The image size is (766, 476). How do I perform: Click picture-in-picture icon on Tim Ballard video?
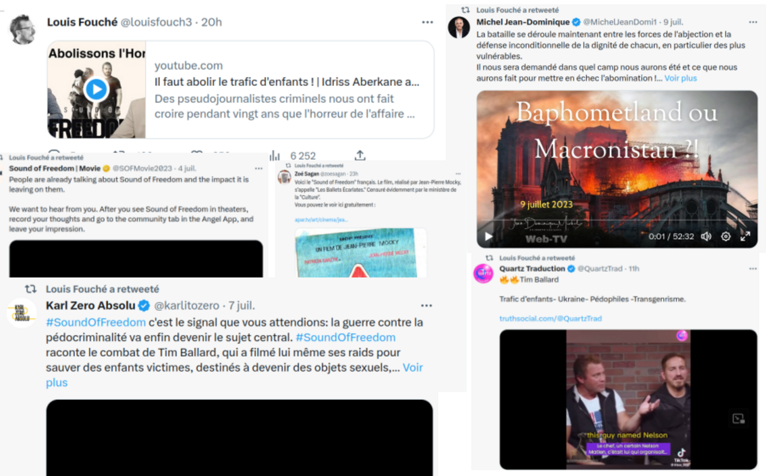[x=738, y=419]
